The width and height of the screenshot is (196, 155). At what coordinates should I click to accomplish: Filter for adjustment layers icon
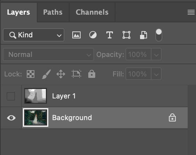tap(93, 35)
